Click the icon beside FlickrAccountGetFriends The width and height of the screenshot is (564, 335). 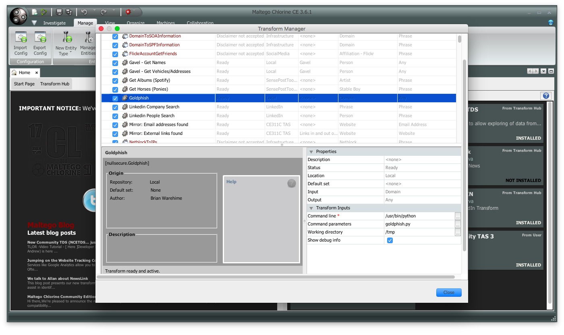tap(125, 54)
